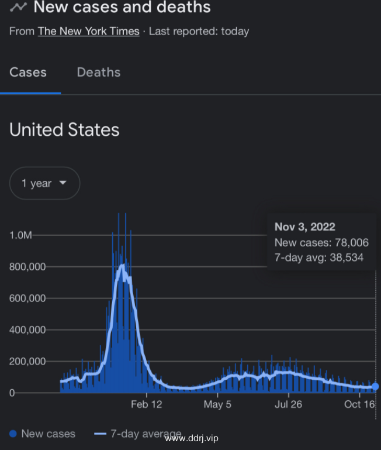Screen dimensions: 381x450
Task: Click the trend line icon beside the title
Action: point(19,7)
